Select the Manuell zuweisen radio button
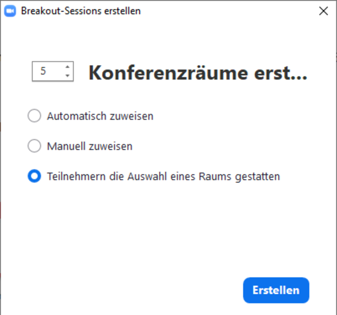Image resolution: width=337 pixels, height=315 pixels. (34, 146)
